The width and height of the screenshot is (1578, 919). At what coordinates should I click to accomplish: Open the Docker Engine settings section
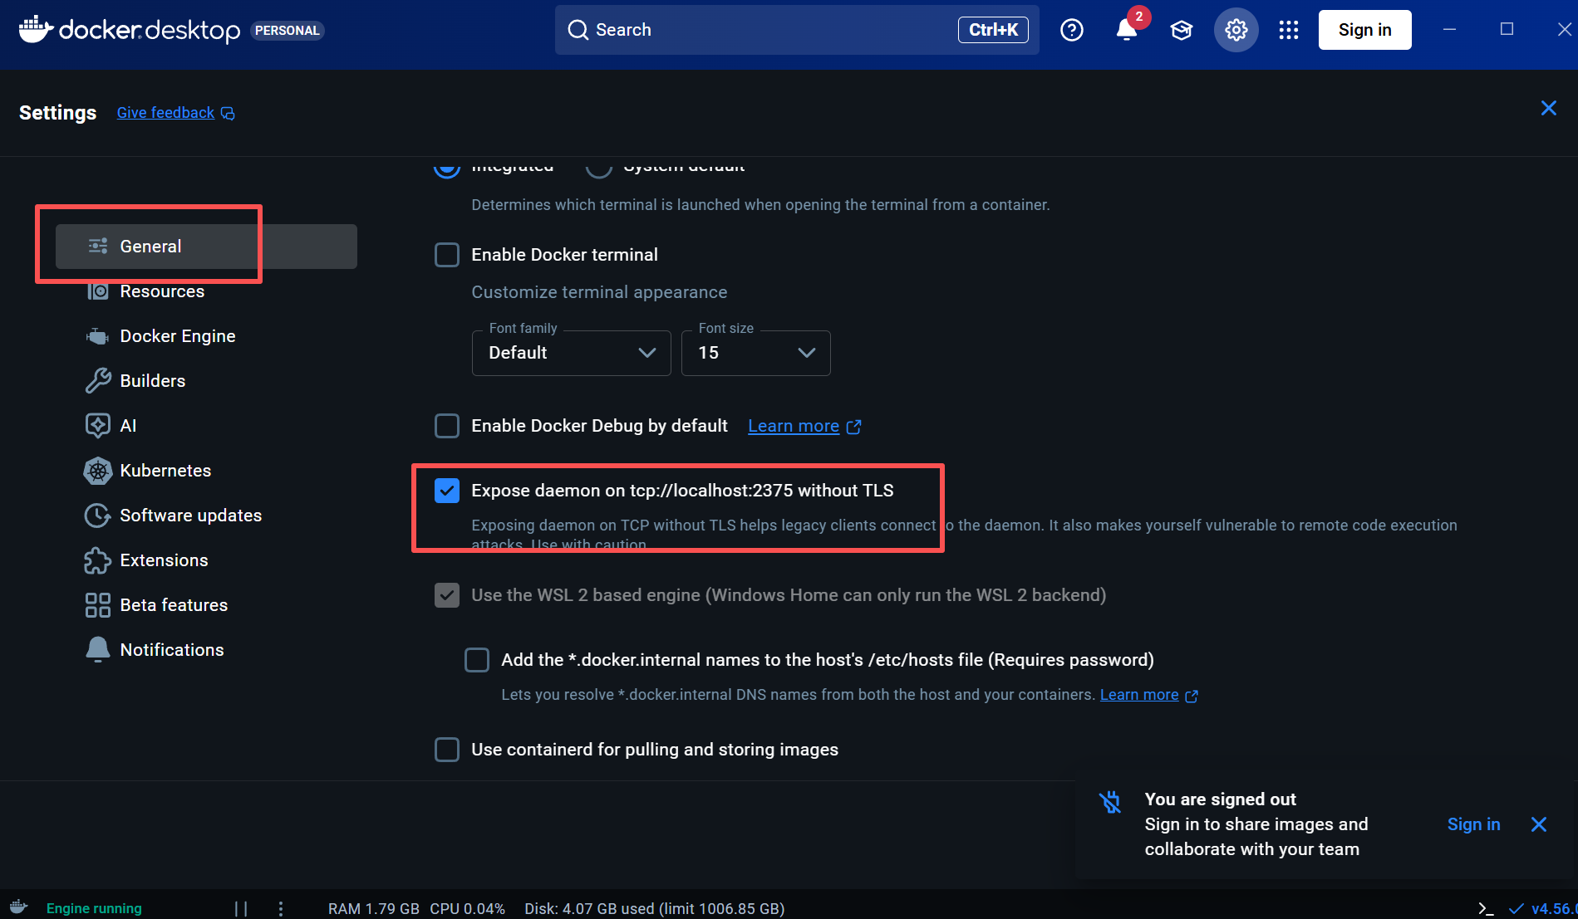click(x=178, y=336)
